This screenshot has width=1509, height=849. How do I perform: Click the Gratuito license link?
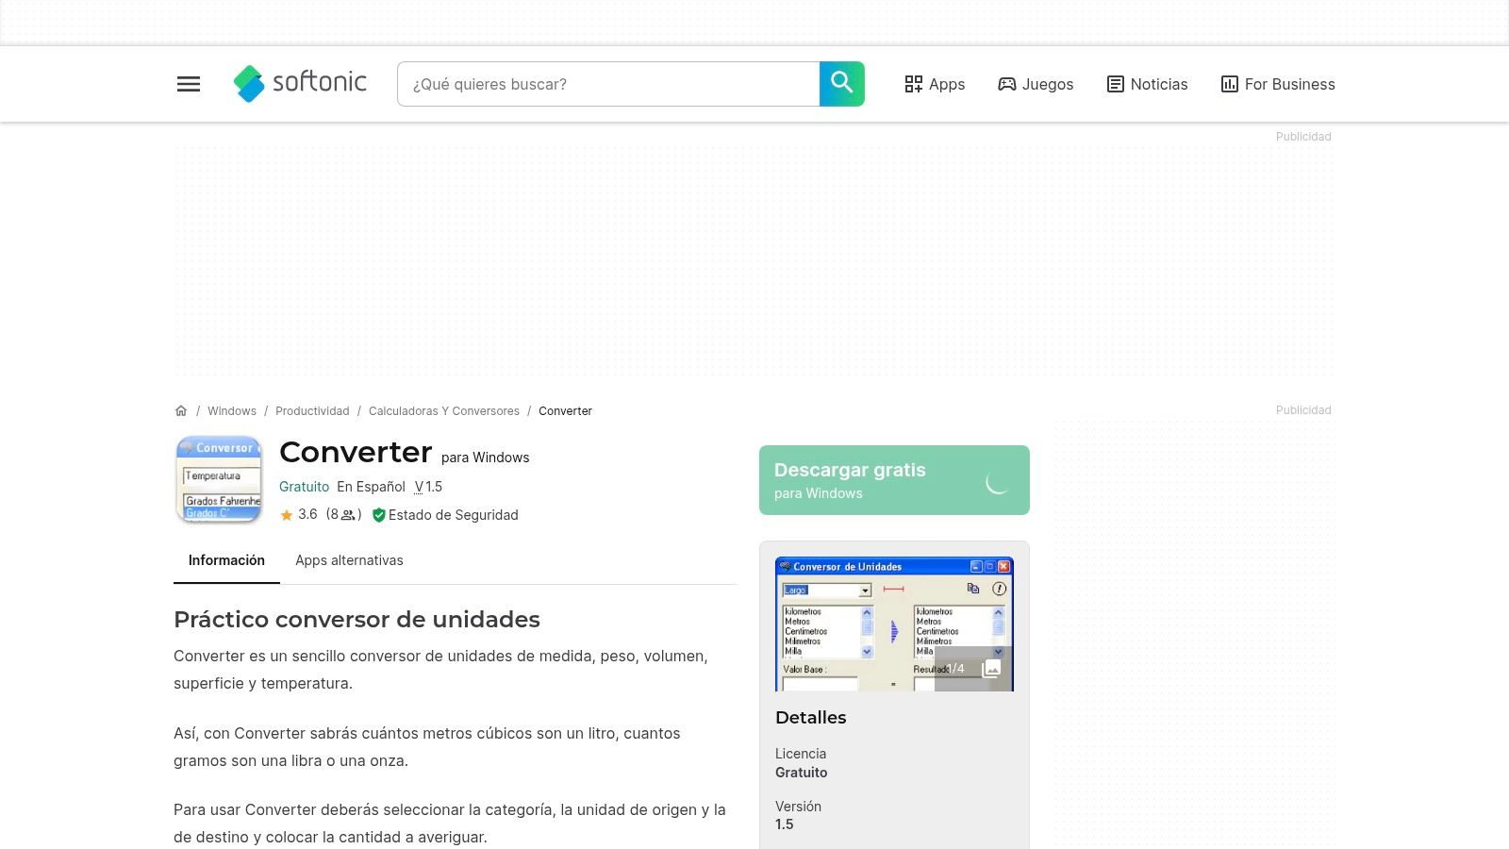click(304, 487)
